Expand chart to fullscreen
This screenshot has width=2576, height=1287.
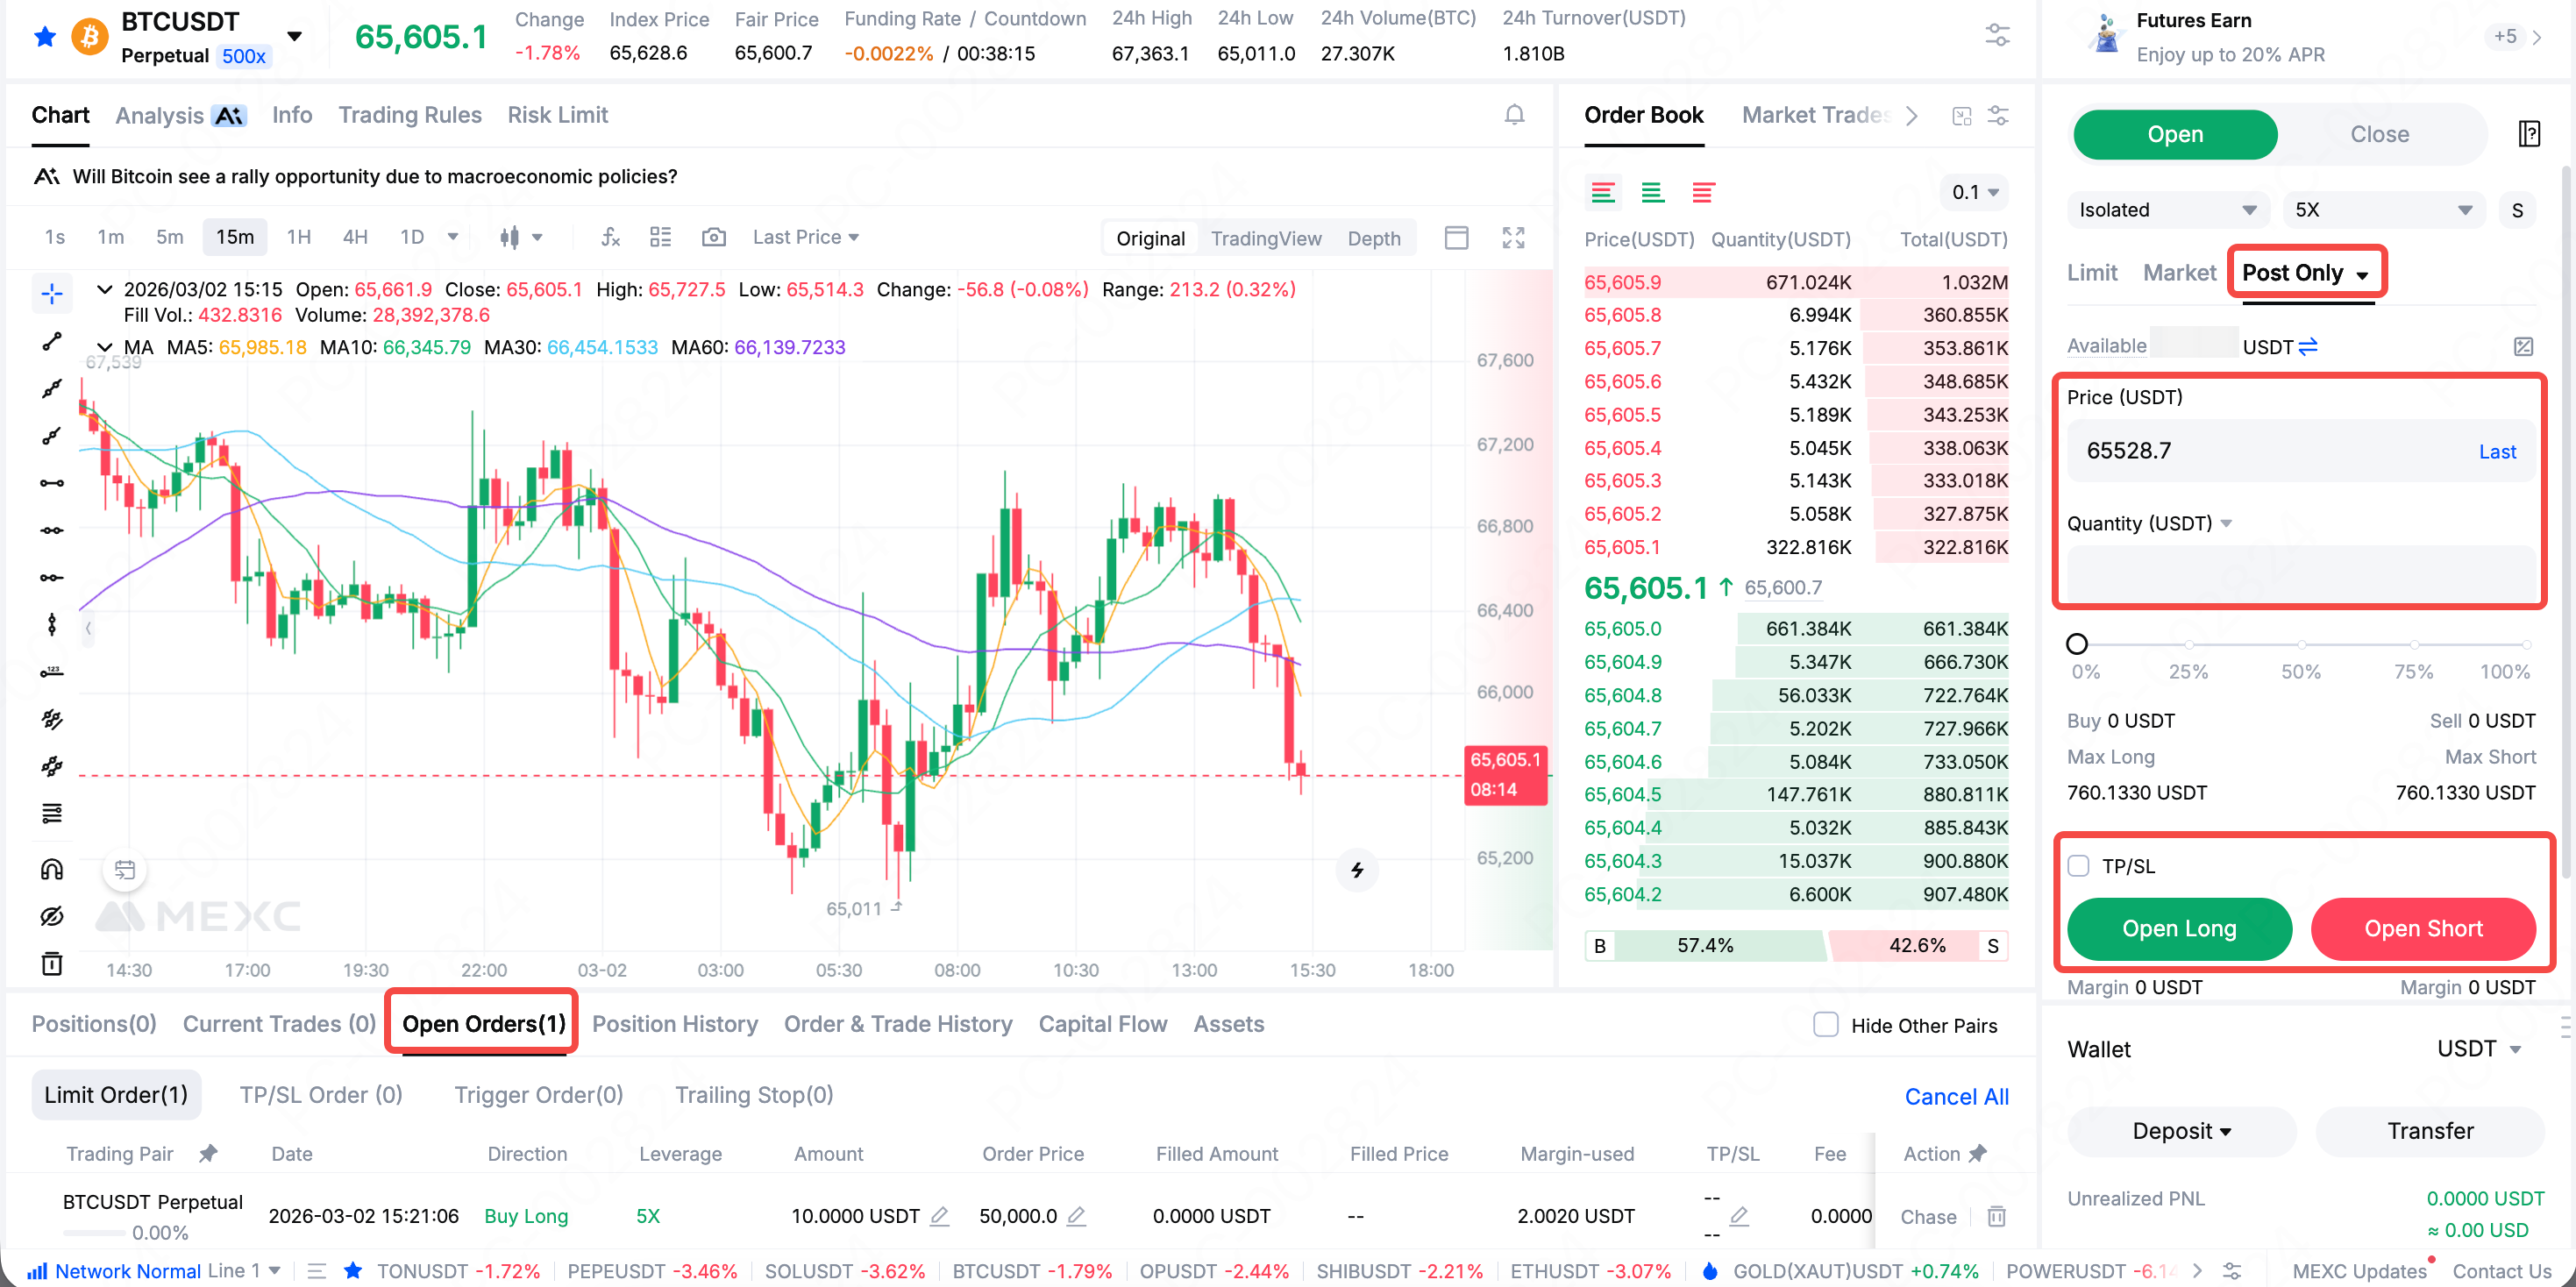1513,237
